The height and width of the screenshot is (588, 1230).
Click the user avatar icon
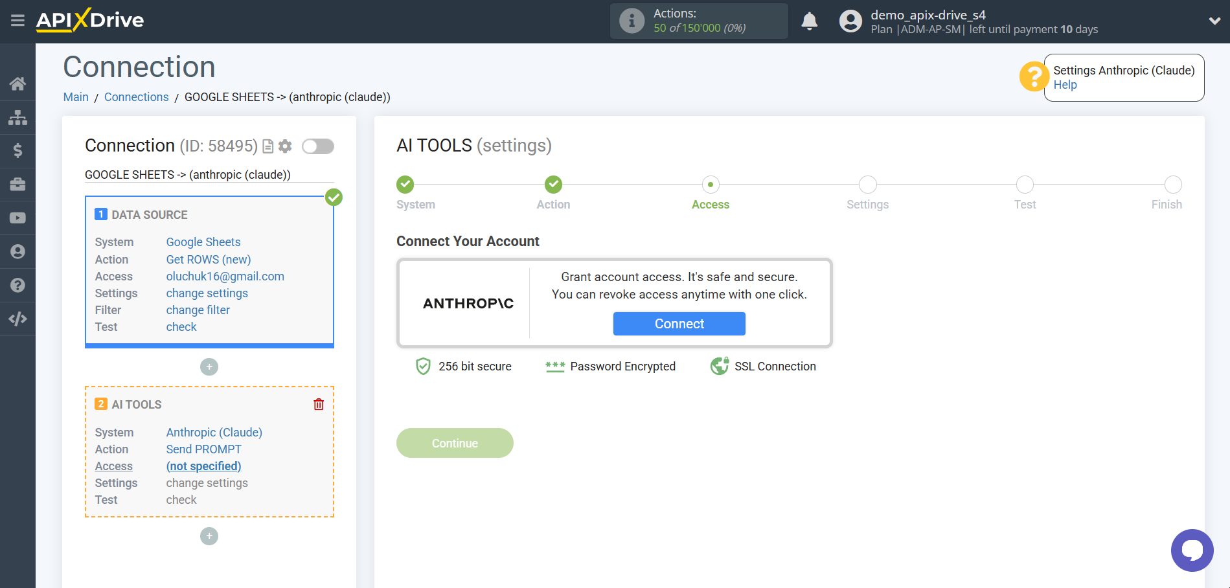(850, 21)
